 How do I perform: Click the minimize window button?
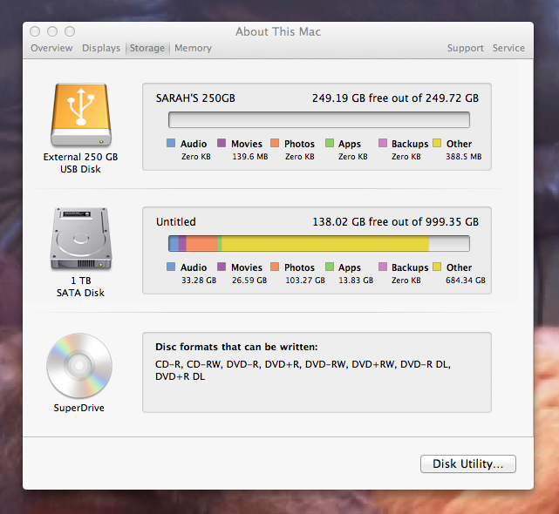pyautogui.click(x=52, y=31)
